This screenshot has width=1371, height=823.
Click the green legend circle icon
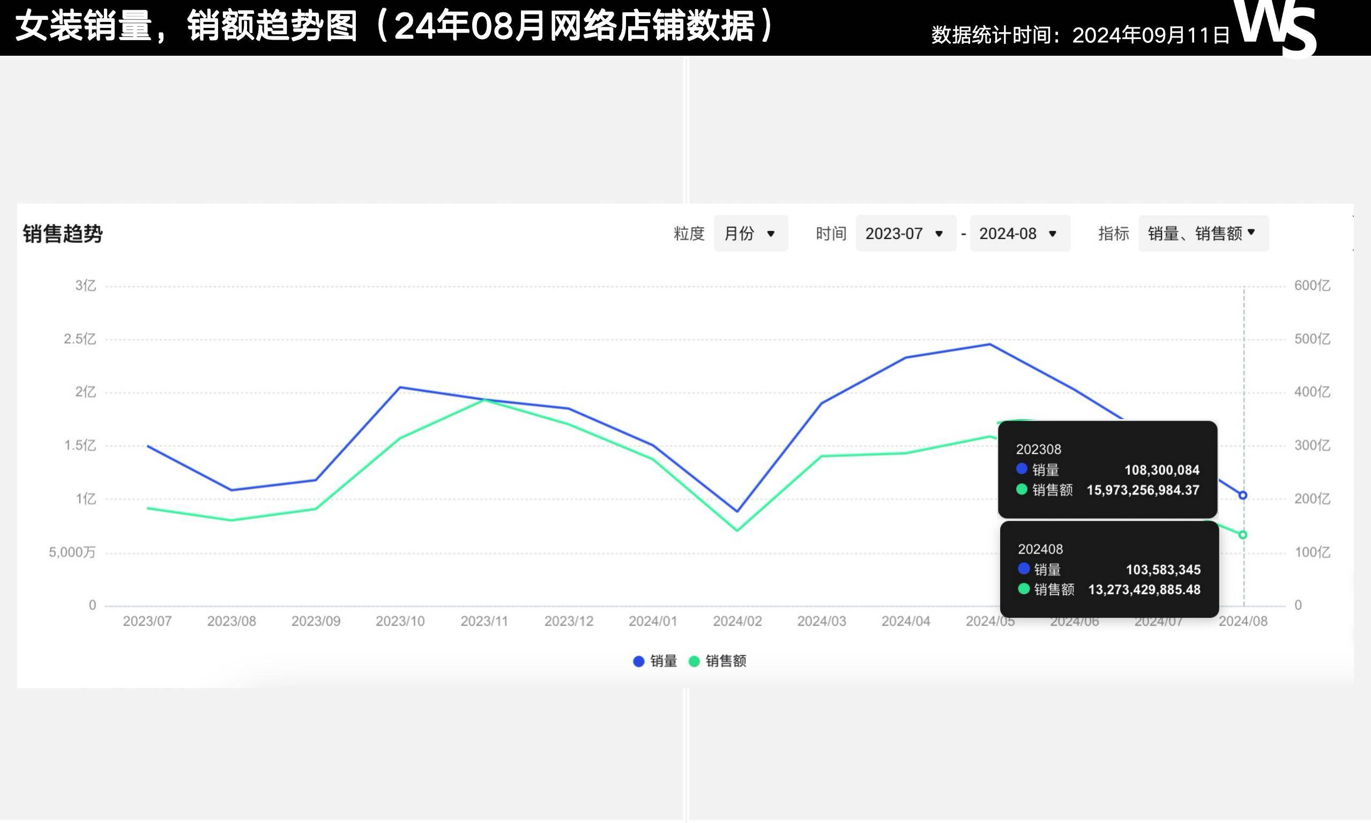(x=695, y=661)
